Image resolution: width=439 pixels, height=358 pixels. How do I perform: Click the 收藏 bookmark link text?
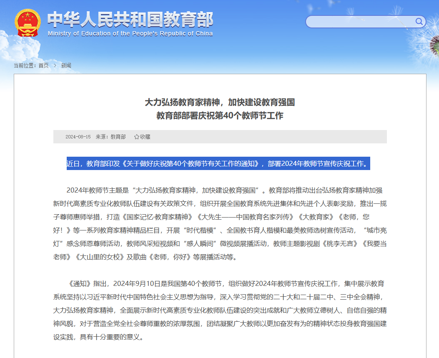(145, 137)
